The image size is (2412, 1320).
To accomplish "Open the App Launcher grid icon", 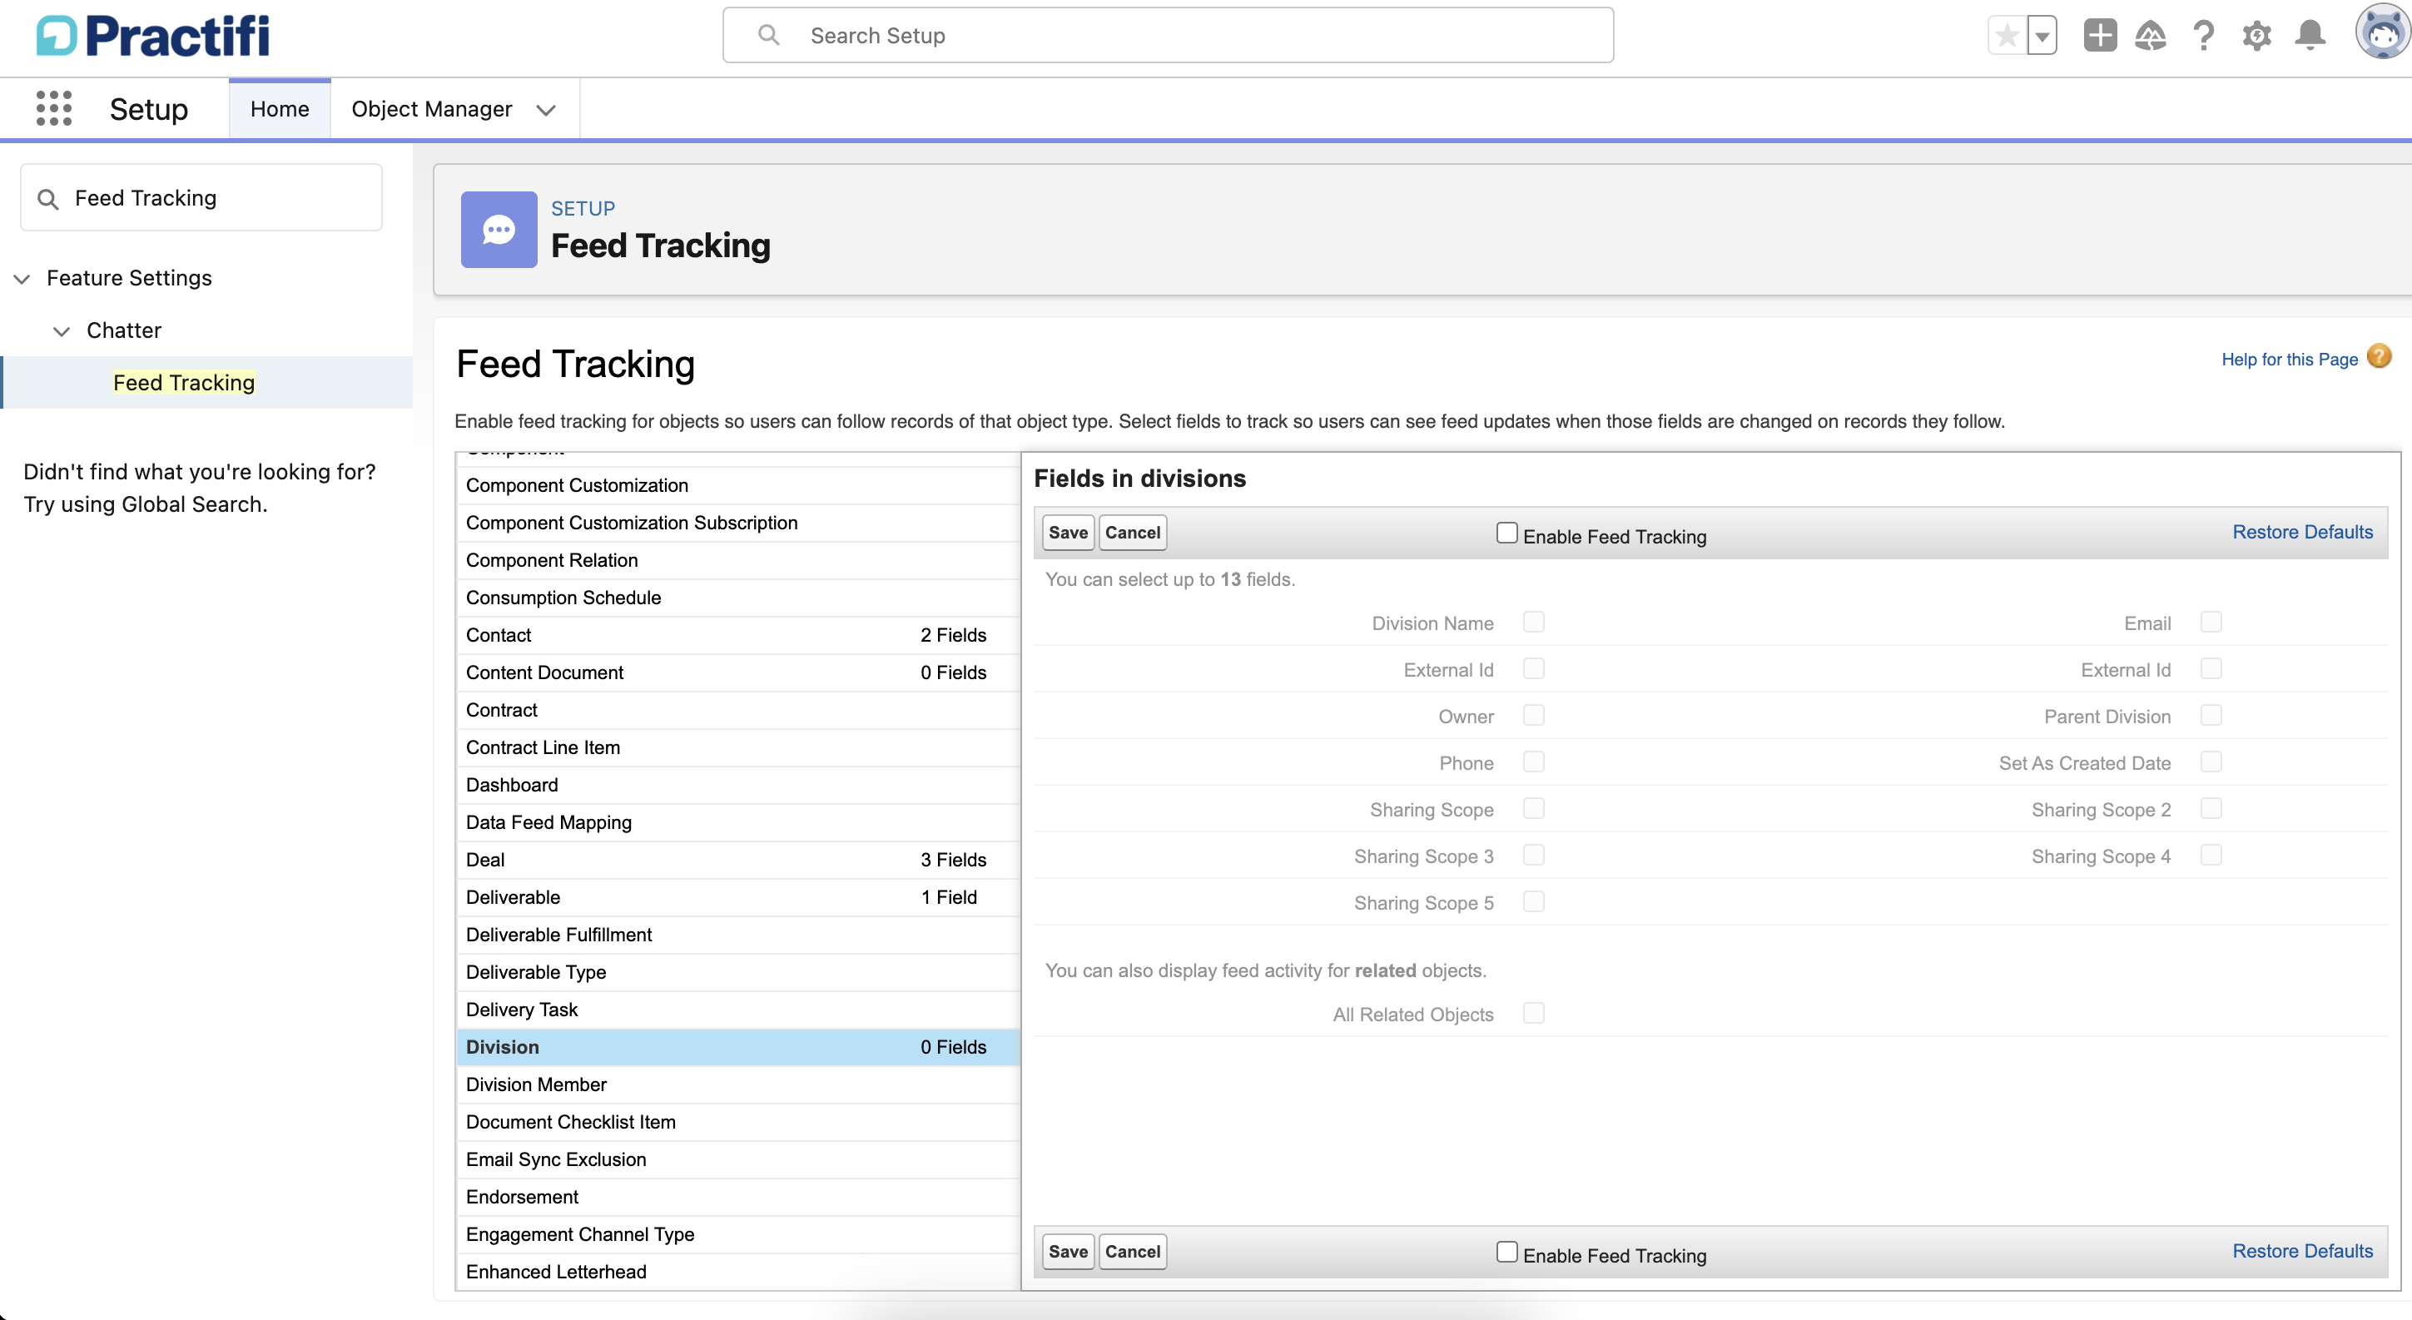I will [x=53, y=108].
